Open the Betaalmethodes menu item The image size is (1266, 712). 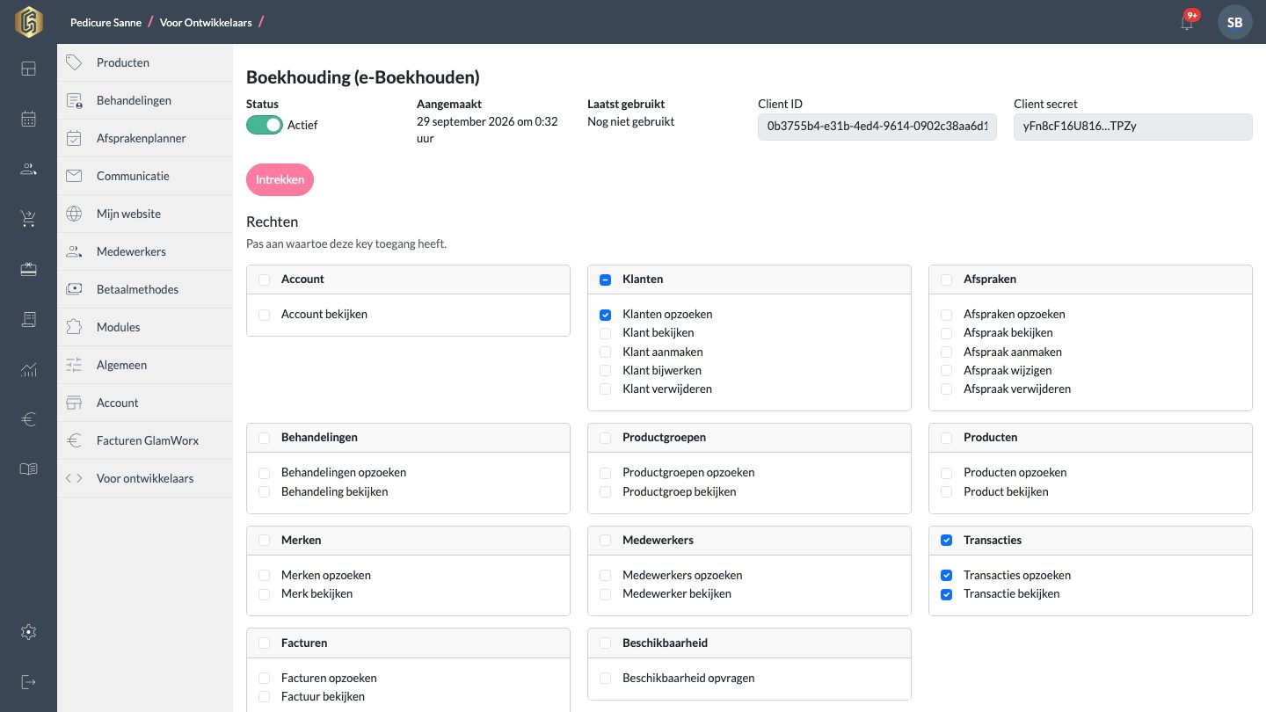[x=145, y=289]
